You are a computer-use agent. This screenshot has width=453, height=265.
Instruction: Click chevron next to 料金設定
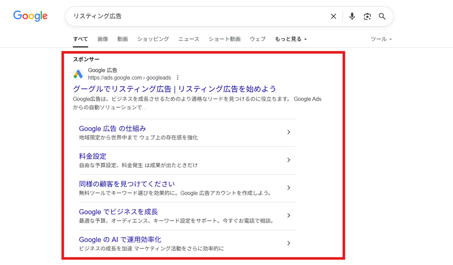[289, 160]
